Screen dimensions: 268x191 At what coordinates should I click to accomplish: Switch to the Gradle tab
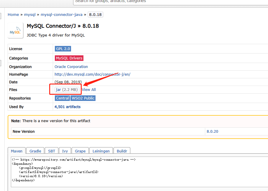(35, 151)
